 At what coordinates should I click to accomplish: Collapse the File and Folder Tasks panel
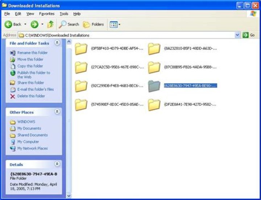click(x=57, y=43)
